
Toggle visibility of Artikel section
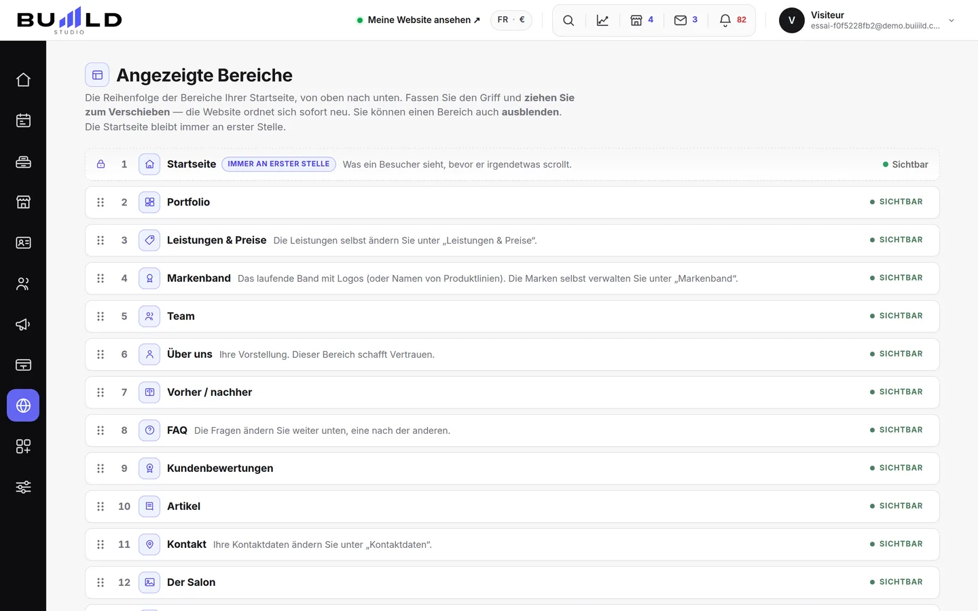tap(896, 506)
